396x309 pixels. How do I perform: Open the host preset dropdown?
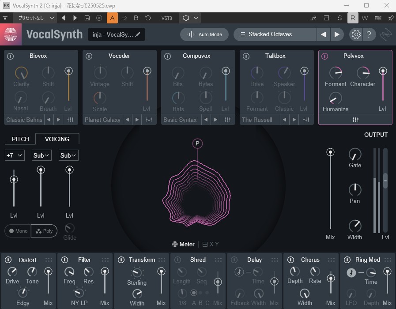pyautogui.click(x=34, y=18)
